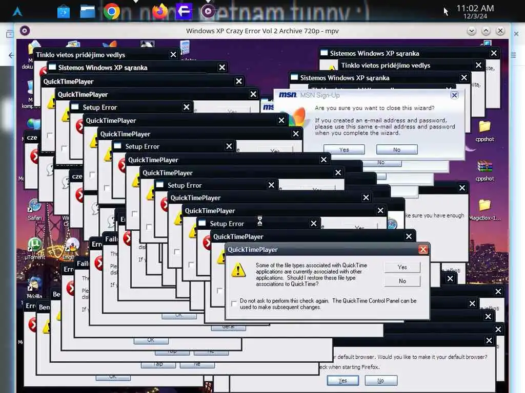Tick 'Do not ask to perform this check again'
525x393 pixels.
click(234, 303)
